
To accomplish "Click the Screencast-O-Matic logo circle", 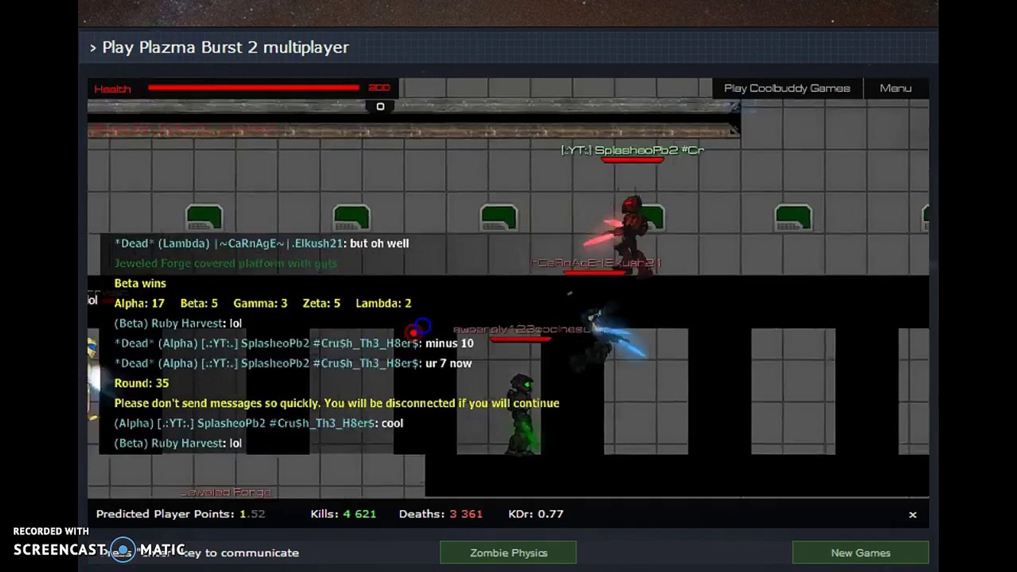I will (123, 550).
